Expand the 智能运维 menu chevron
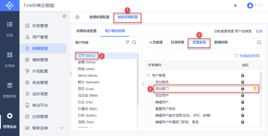 (62, 128)
